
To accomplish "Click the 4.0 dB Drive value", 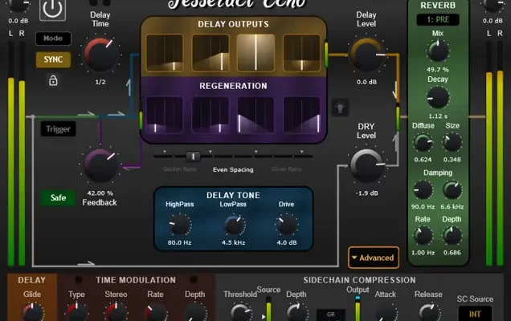I will [287, 242].
